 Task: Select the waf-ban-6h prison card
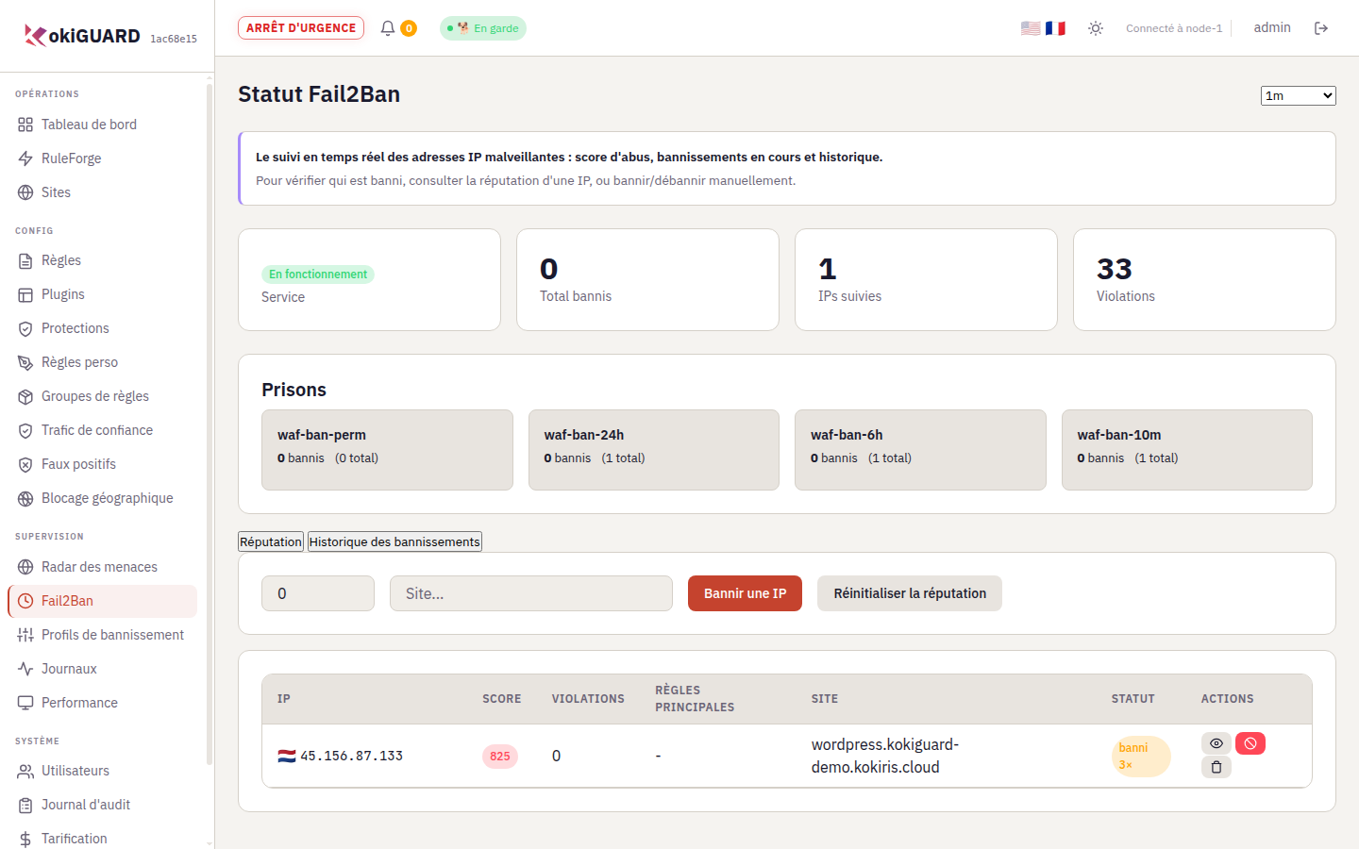pyautogui.click(x=920, y=450)
